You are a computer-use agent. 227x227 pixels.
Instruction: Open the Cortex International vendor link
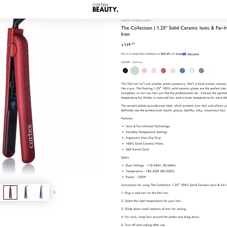[136, 21]
